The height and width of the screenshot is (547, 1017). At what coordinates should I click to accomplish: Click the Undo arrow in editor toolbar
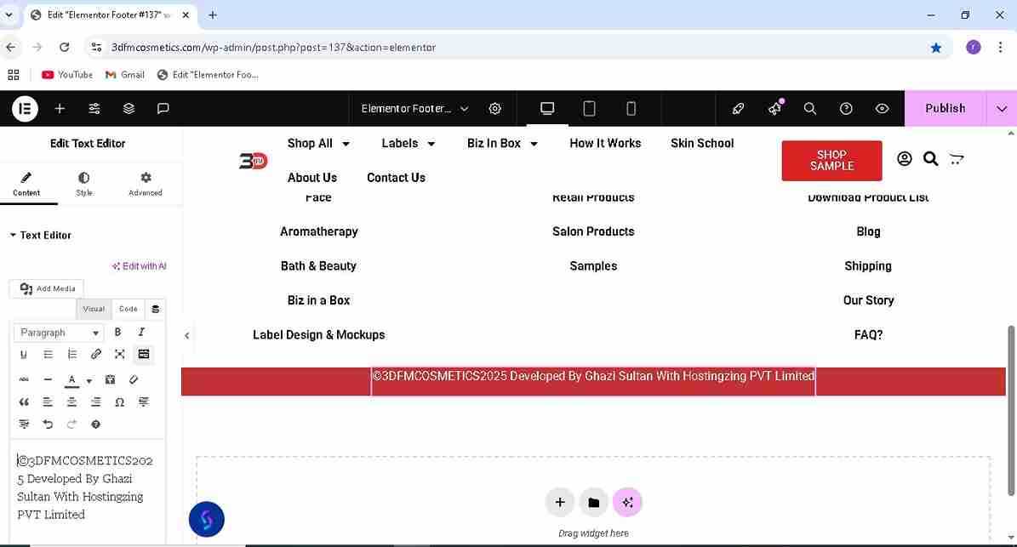tap(48, 424)
